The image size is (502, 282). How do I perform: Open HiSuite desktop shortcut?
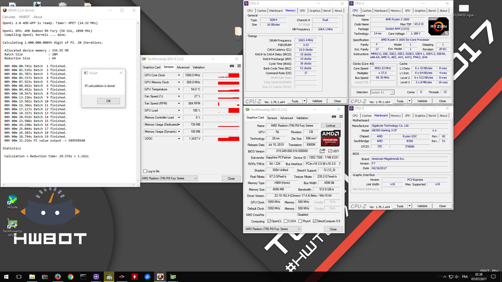pos(12,202)
